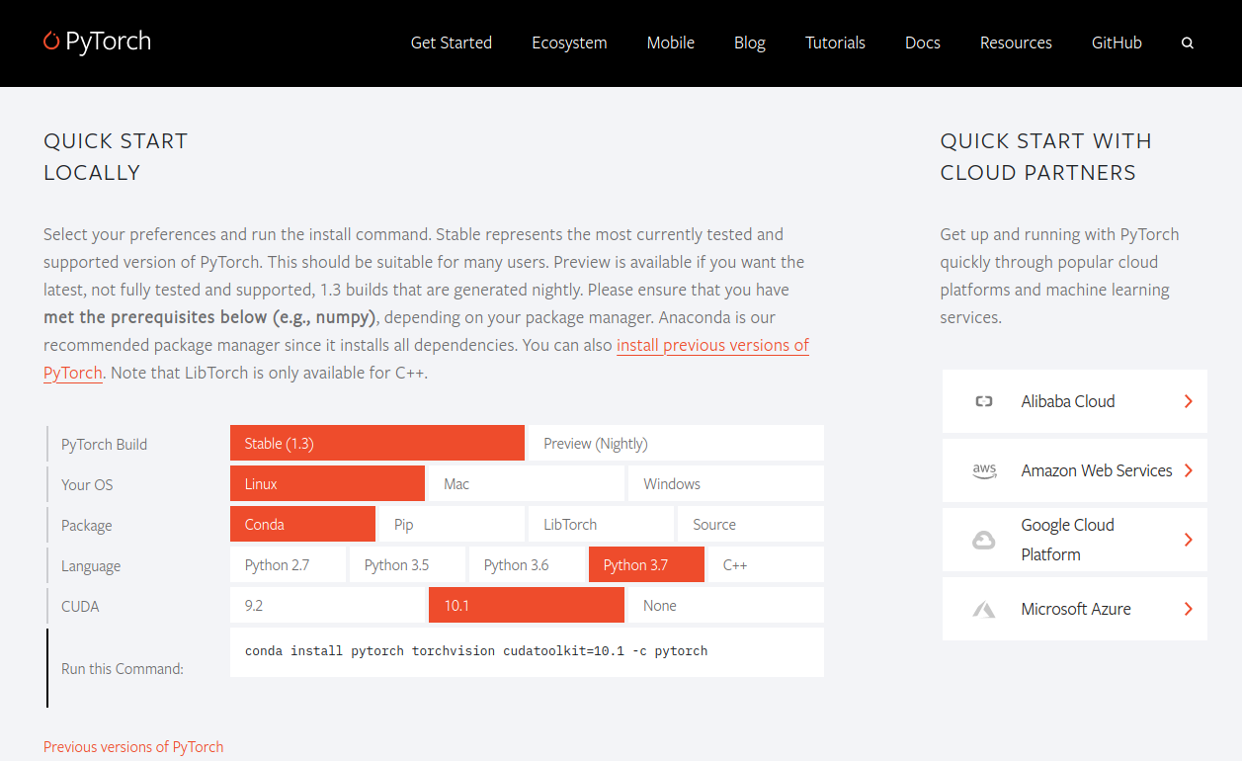Select the Pip package option
The height and width of the screenshot is (761, 1242).
[x=452, y=524]
